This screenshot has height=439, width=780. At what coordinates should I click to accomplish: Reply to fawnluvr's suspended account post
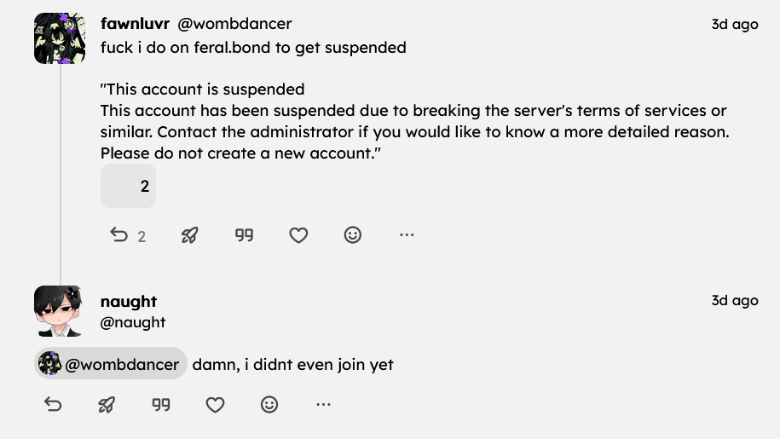pyautogui.click(x=127, y=235)
